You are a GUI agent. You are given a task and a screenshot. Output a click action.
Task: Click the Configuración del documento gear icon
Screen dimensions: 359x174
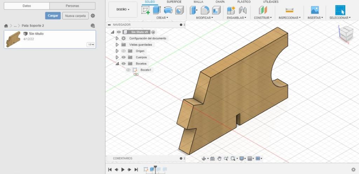coord(124,38)
